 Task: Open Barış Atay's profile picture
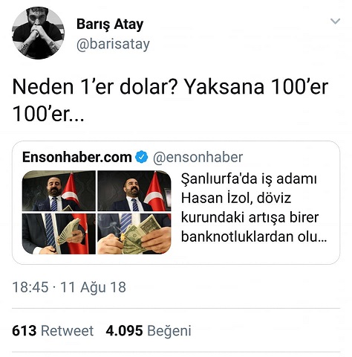[x=38, y=33]
